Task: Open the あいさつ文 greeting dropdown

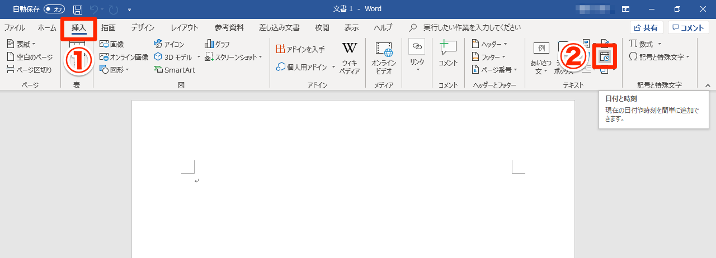Action: coord(541,58)
